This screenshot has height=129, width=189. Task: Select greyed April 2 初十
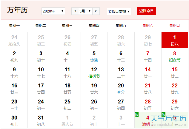[x=94, y=120]
